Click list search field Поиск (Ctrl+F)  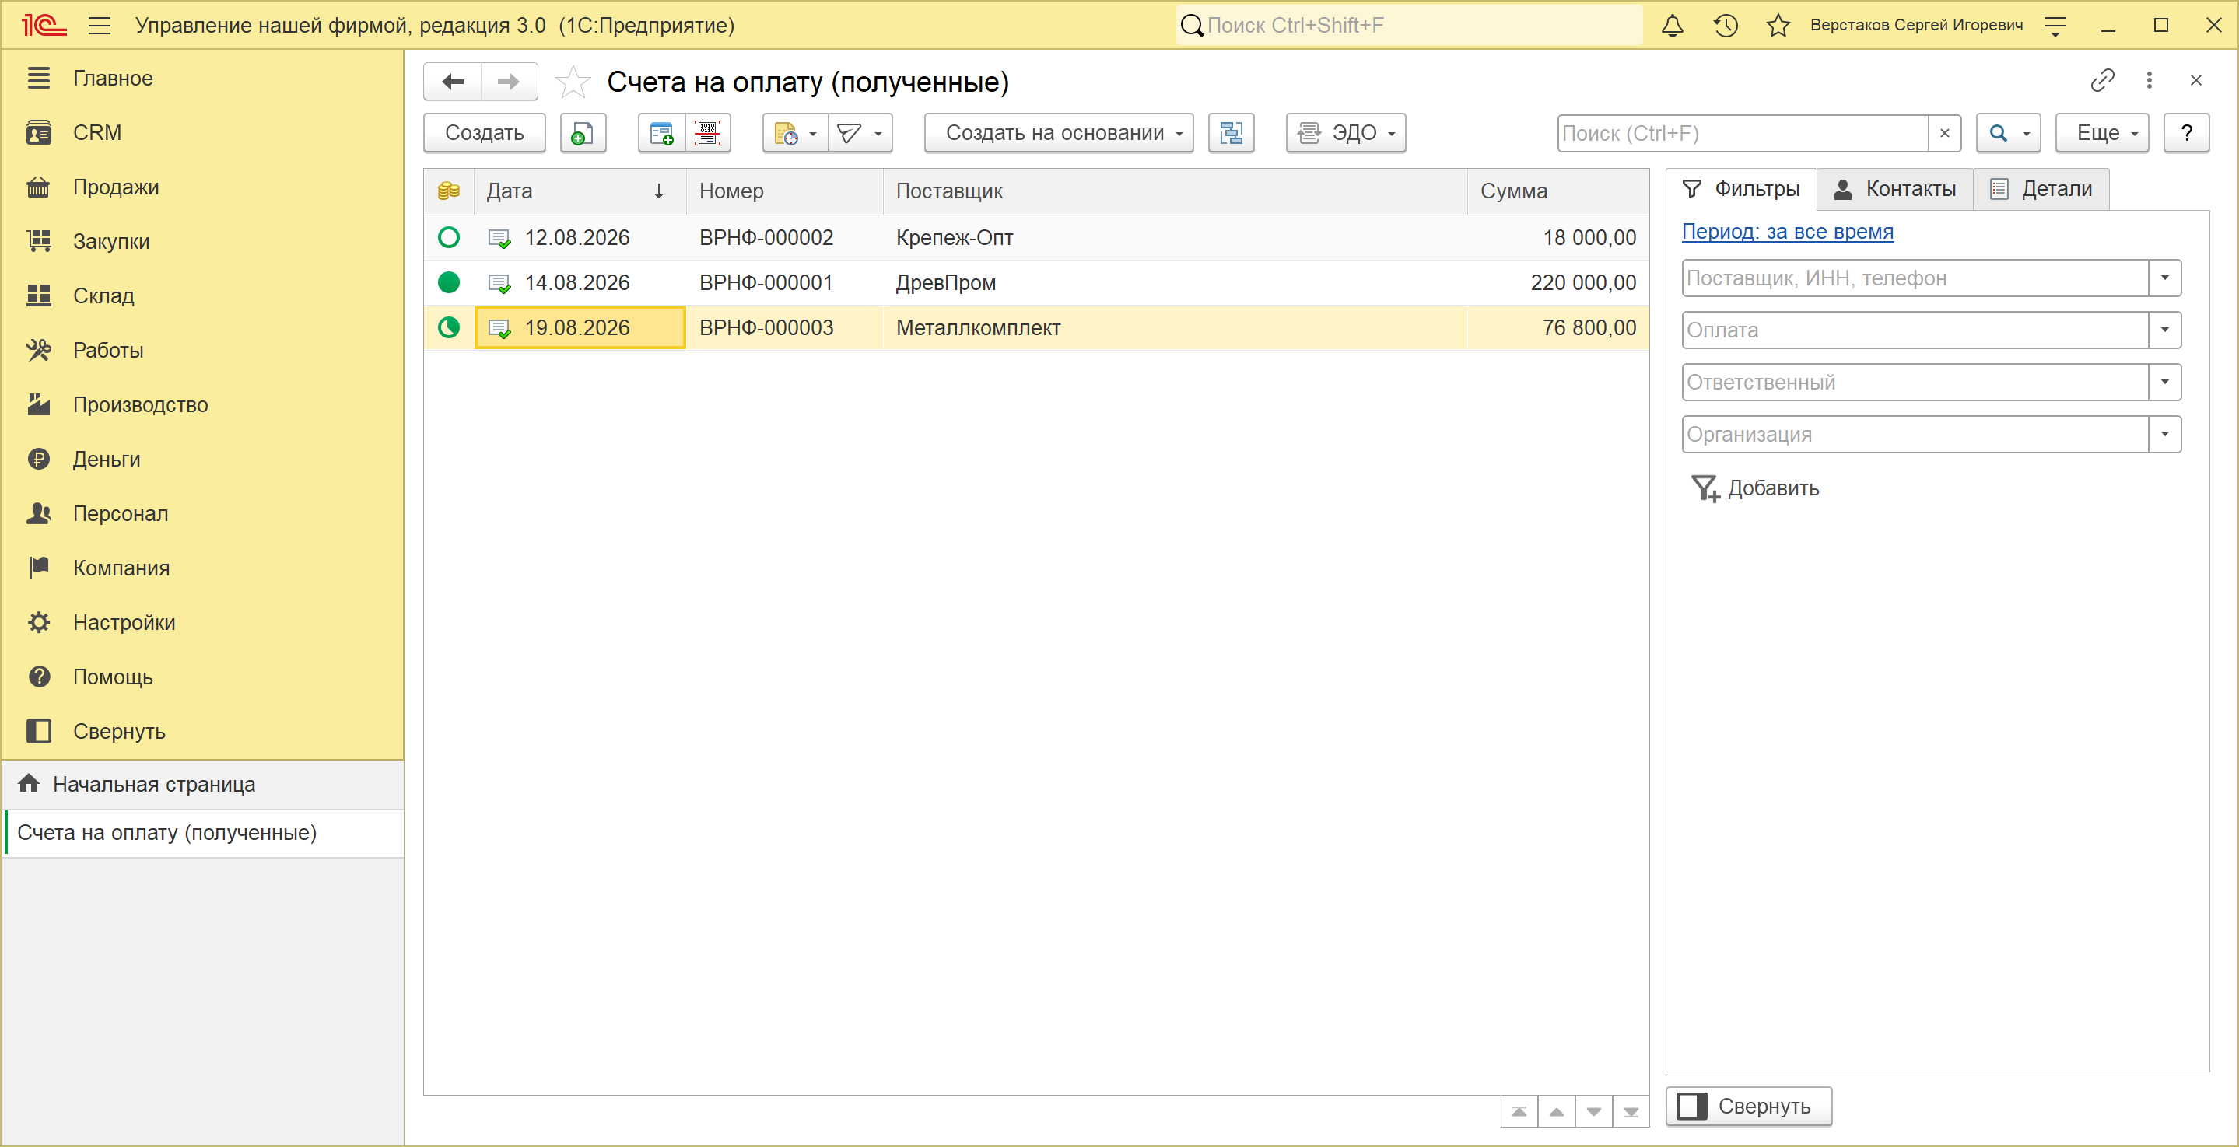click(x=1743, y=133)
